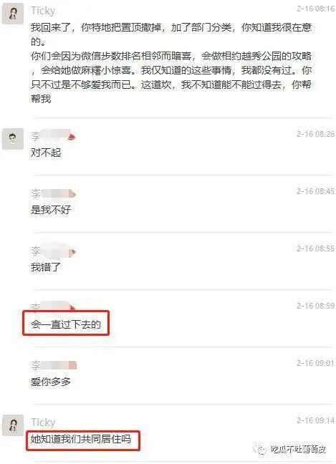The image size is (336, 464).
Task: Select the highlighted message 会一直过下去的
Action: 66,324
